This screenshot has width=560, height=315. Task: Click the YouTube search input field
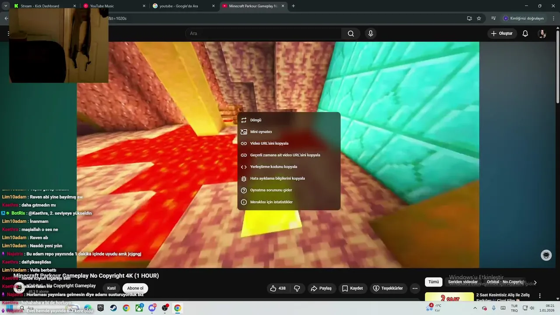pyautogui.click(x=263, y=34)
